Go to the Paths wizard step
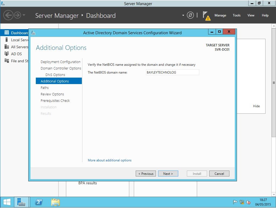The image size is (276, 208). [x=45, y=88]
